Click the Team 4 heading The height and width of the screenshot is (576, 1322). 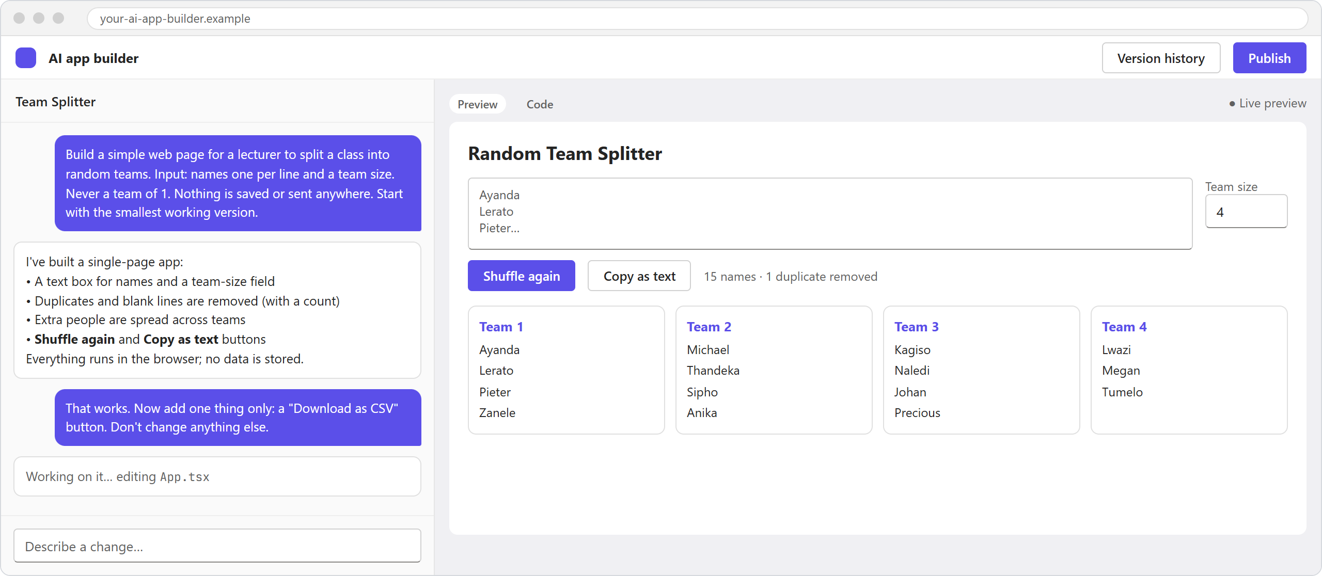(x=1124, y=327)
